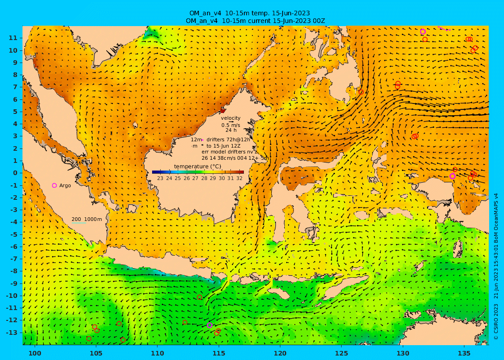
Task: Click latitude axis label -13
Action: 12,332
